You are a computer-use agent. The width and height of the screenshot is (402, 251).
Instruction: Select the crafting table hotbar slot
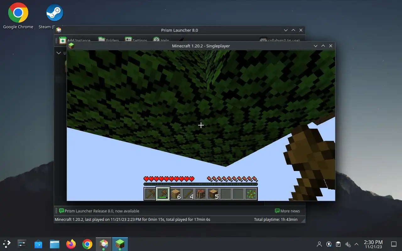(x=201, y=194)
